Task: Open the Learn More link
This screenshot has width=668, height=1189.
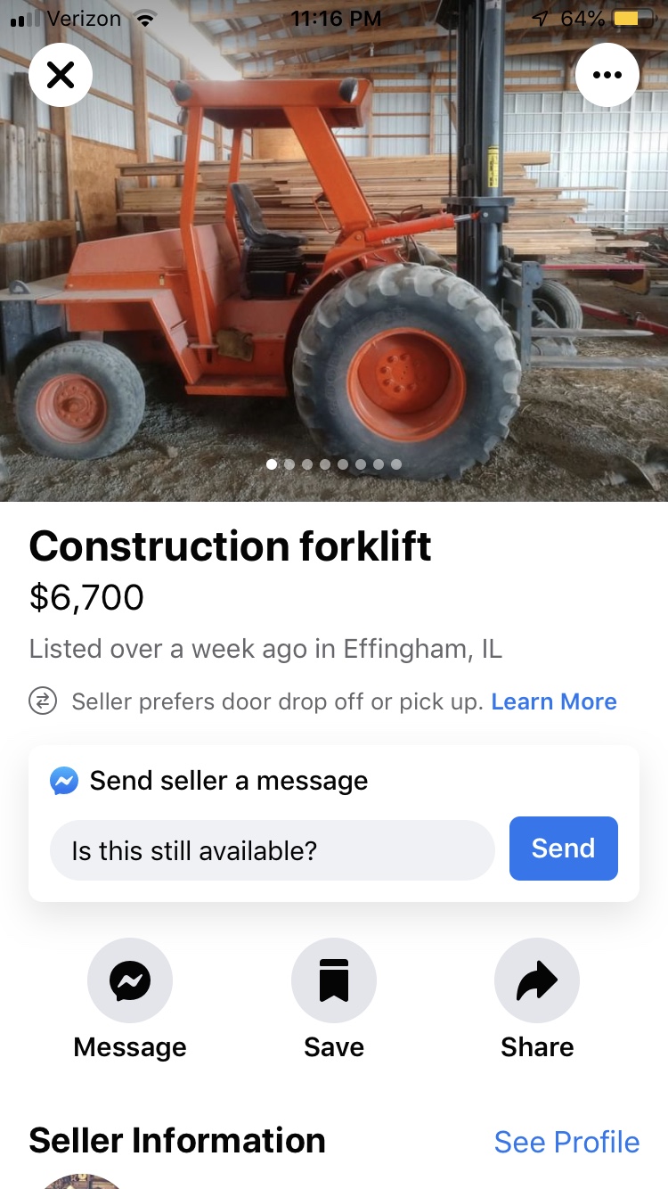Action: coord(554,701)
